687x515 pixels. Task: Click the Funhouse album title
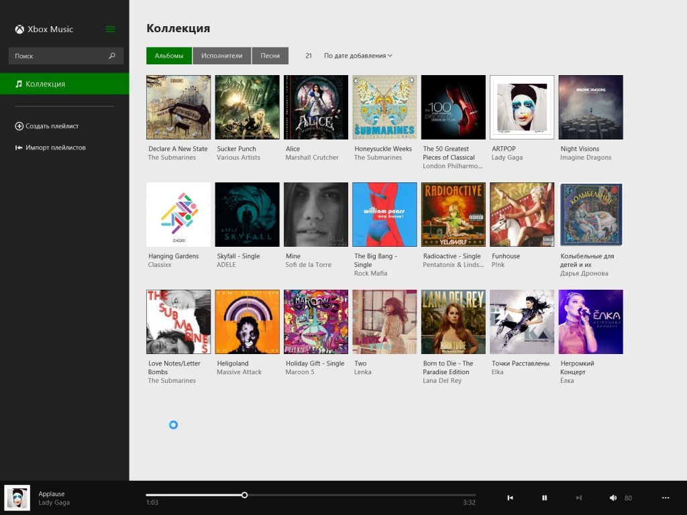pyautogui.click(x=506, y=256)
